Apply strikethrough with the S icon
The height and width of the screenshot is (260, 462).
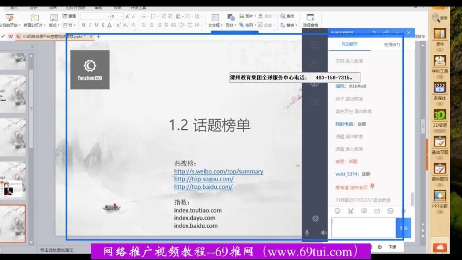pyautogui.click(x=103, y=25)
